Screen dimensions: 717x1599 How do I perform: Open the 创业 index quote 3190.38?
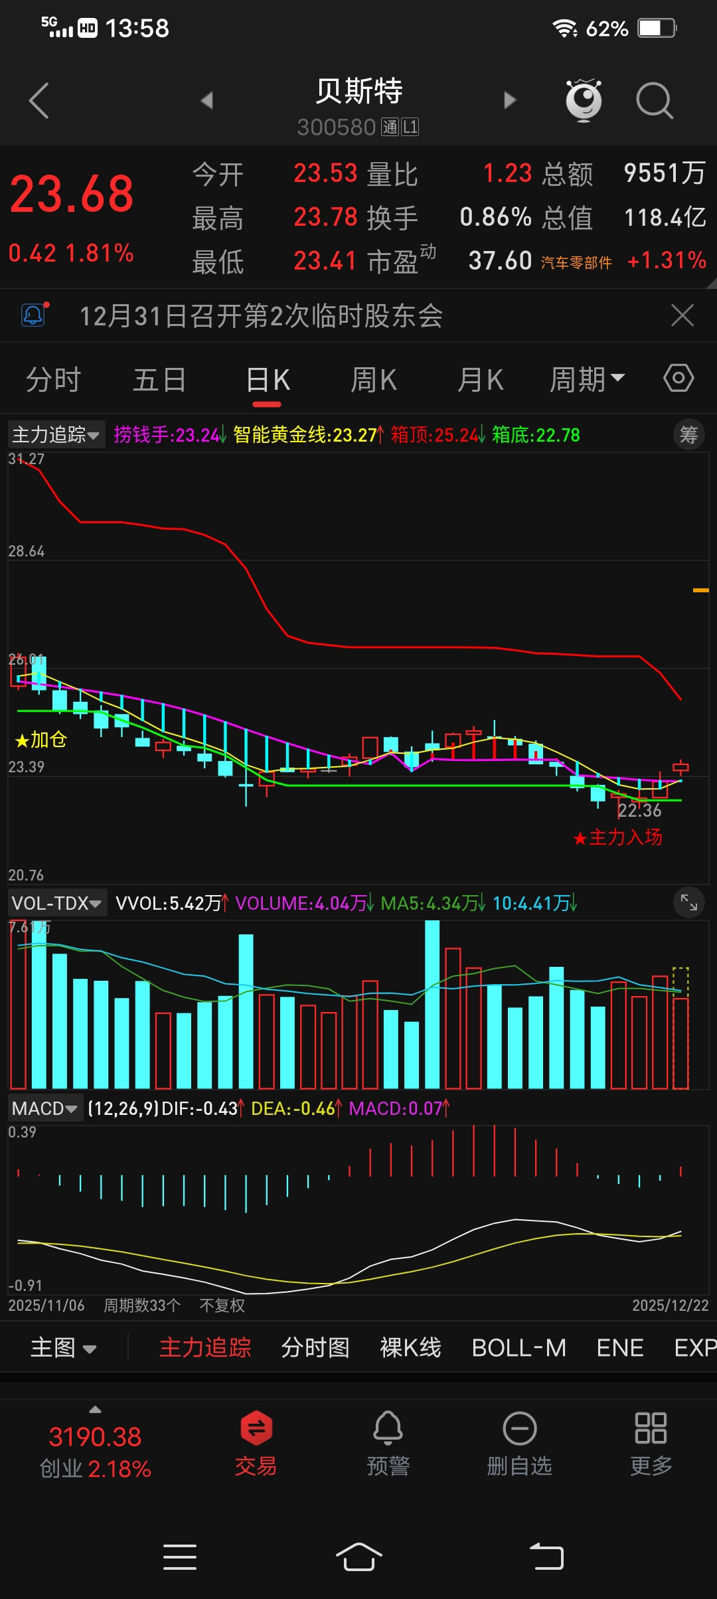(x=96, y=1452)
